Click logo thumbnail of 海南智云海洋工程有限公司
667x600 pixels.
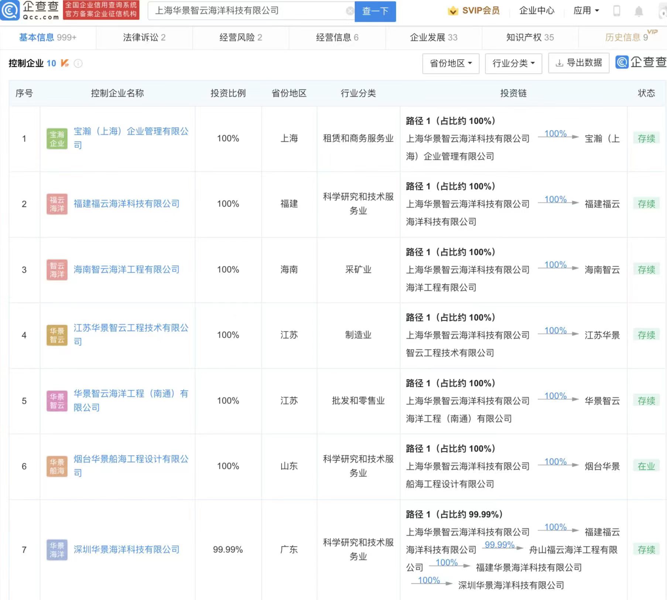57,270
